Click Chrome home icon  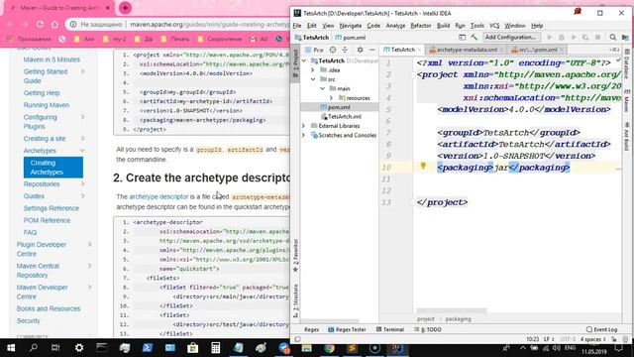[54, 24]
